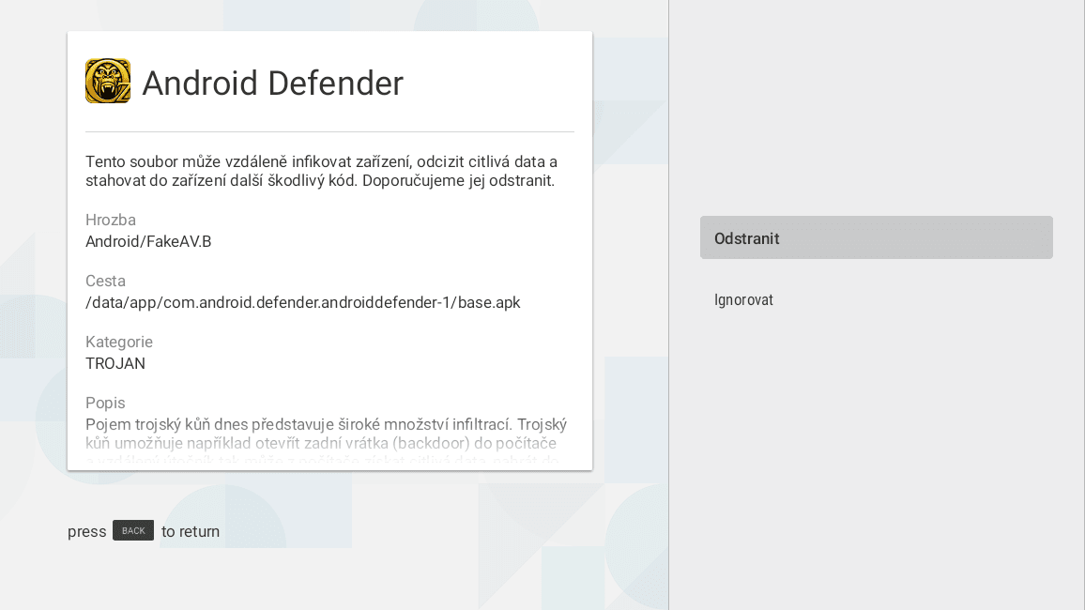Screen dimensions: 1085x610
Task: Click the TROJAN category value
Action: point(115,363)
